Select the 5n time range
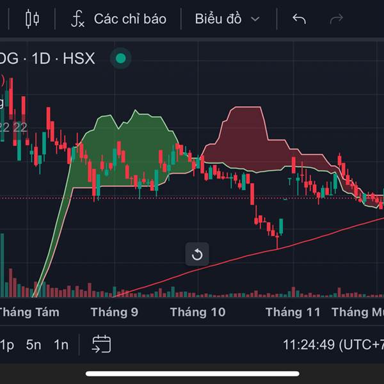384x384 pixels. pos(34,345)
